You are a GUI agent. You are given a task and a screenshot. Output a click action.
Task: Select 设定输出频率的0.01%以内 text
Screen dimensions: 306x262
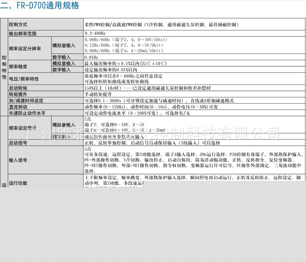[x=111, y=70]
